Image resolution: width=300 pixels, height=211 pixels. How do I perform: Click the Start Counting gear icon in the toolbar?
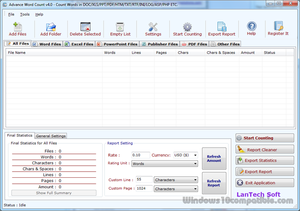[x=187, y=27]
